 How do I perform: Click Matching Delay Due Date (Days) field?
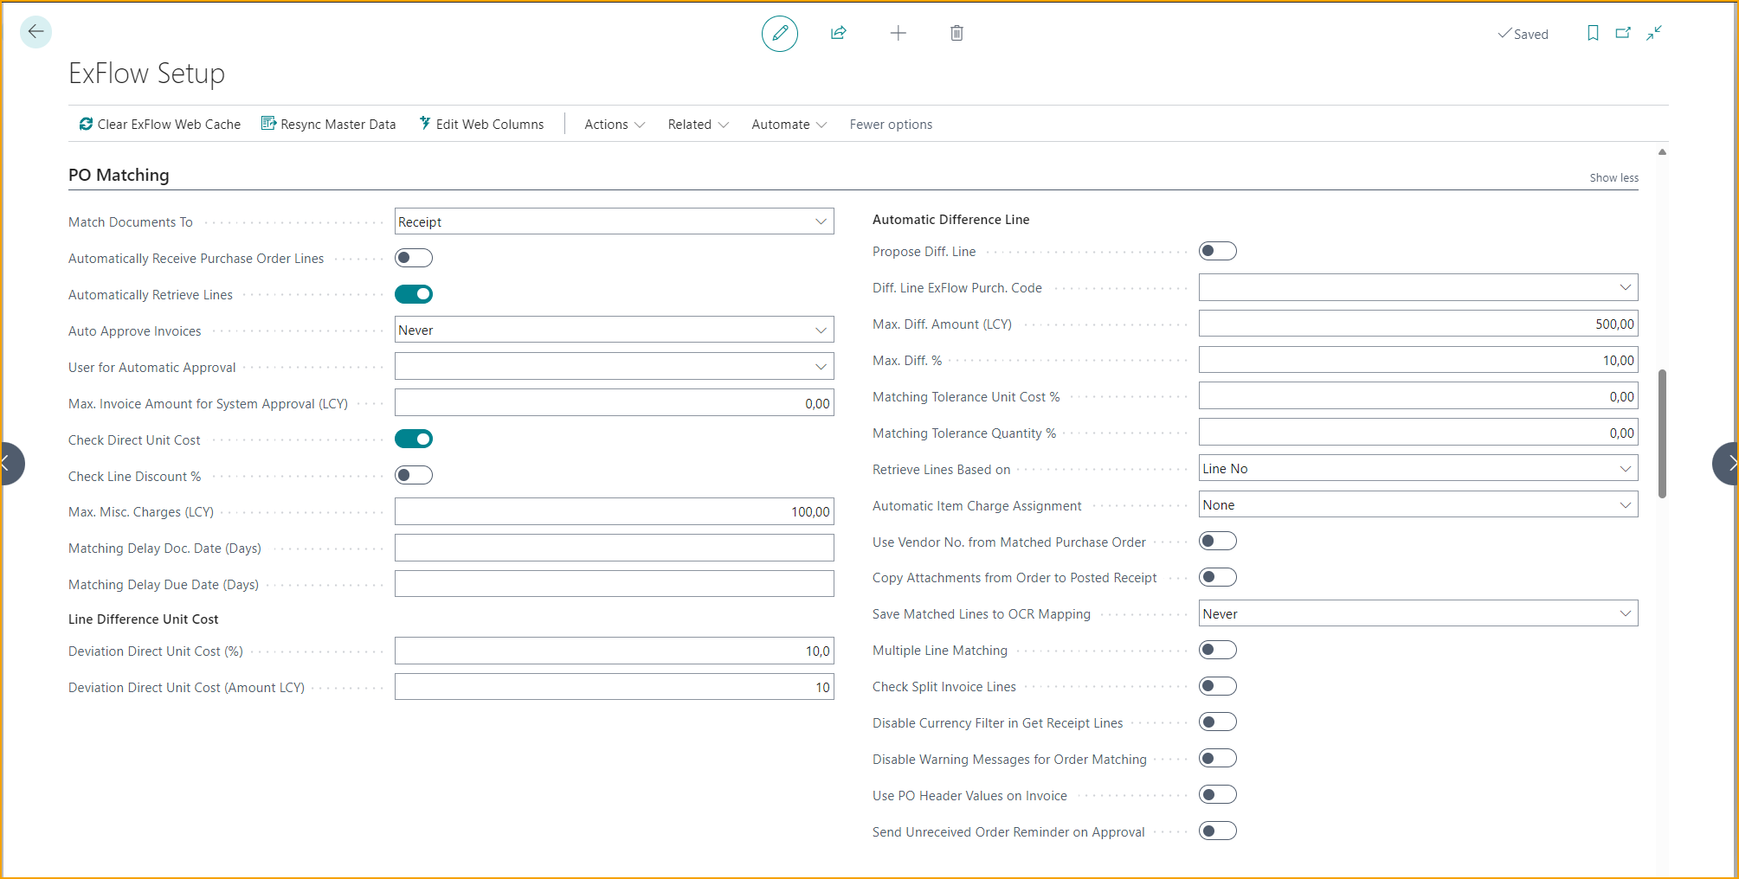pyautogui.click(x=614, y=584)
